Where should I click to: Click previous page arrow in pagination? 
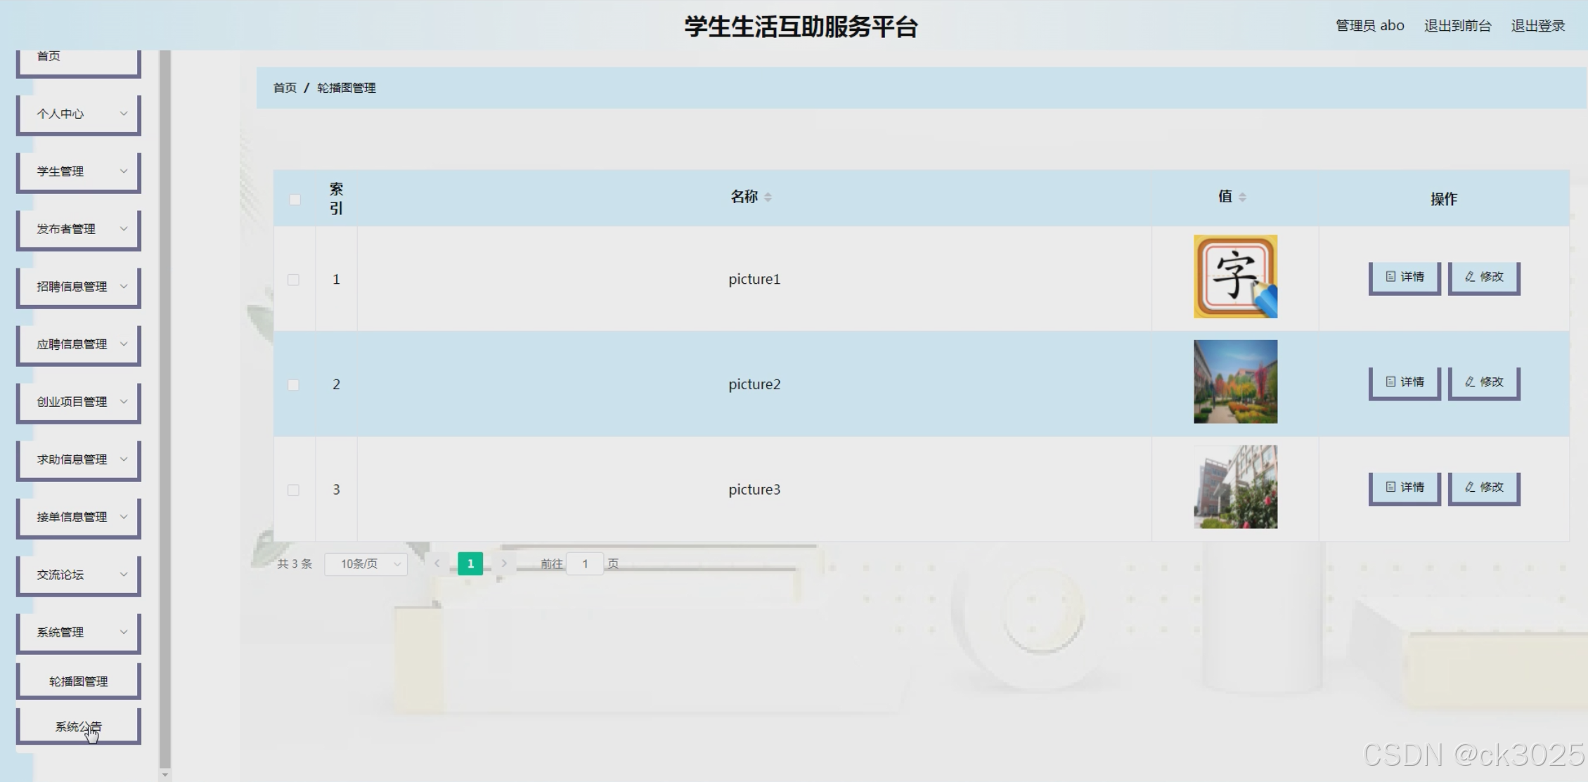point(437,563)
